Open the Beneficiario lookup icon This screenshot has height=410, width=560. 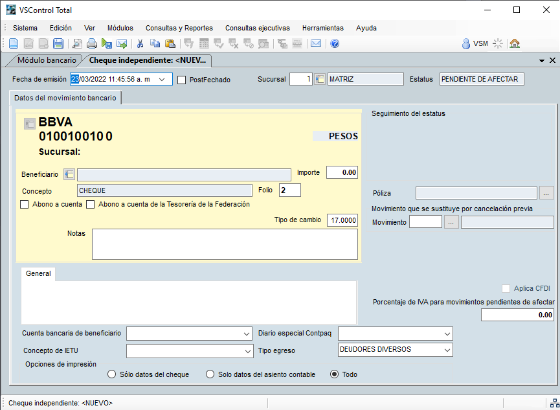tap(70, 174)
